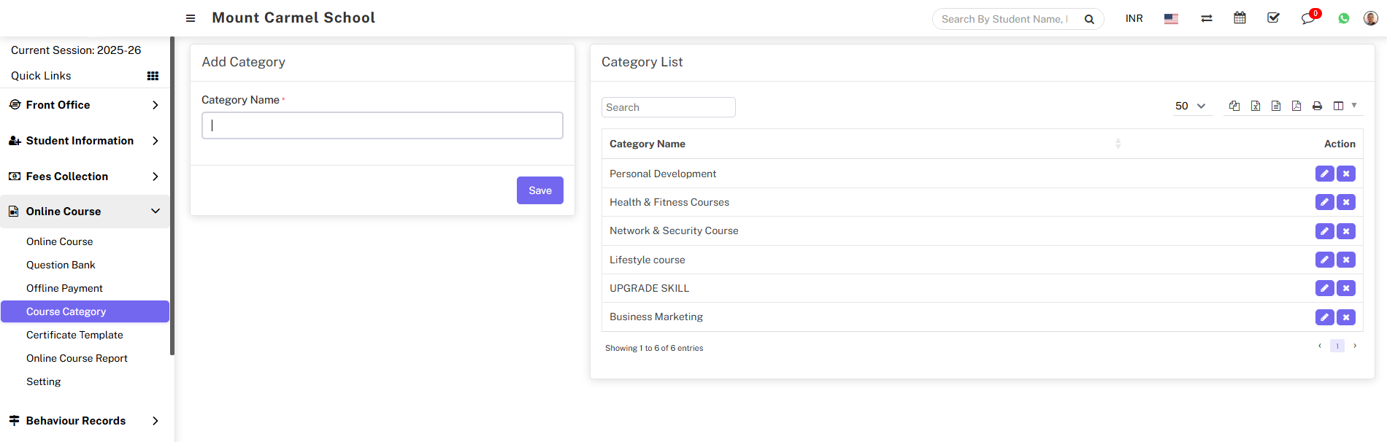Click the Category Name input field
The image size is (1387, 442).
coord(382,125)
